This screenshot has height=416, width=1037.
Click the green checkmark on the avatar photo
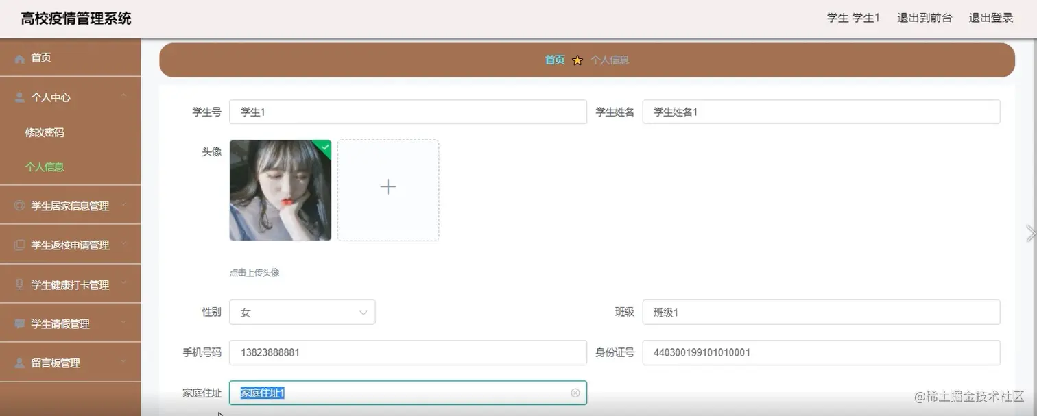[x=323, y=147]
